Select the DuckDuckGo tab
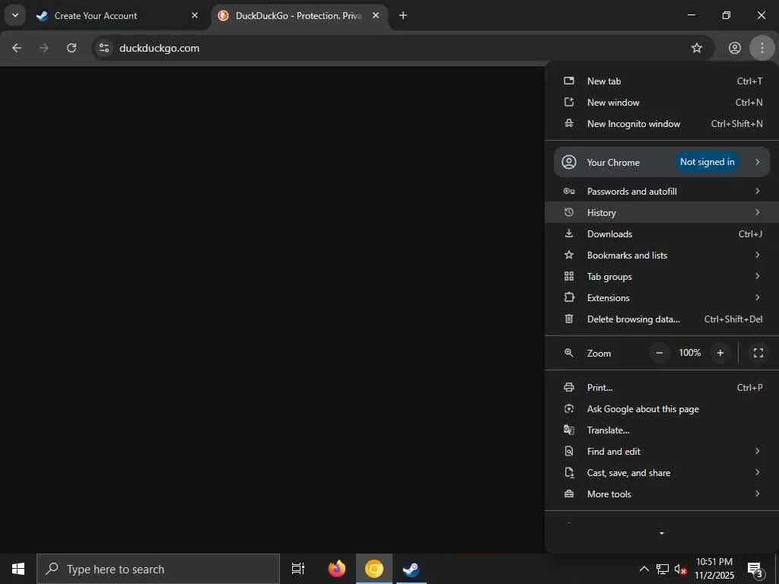 coord(300,16)
